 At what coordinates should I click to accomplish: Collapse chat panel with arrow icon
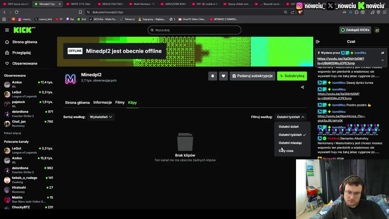pyautogui.click(x=318, y=42)
